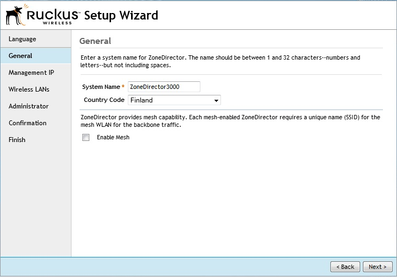Screen dimensions: 397x277
Task: Select the Finish step in sidebar
Action: (36, 140)
